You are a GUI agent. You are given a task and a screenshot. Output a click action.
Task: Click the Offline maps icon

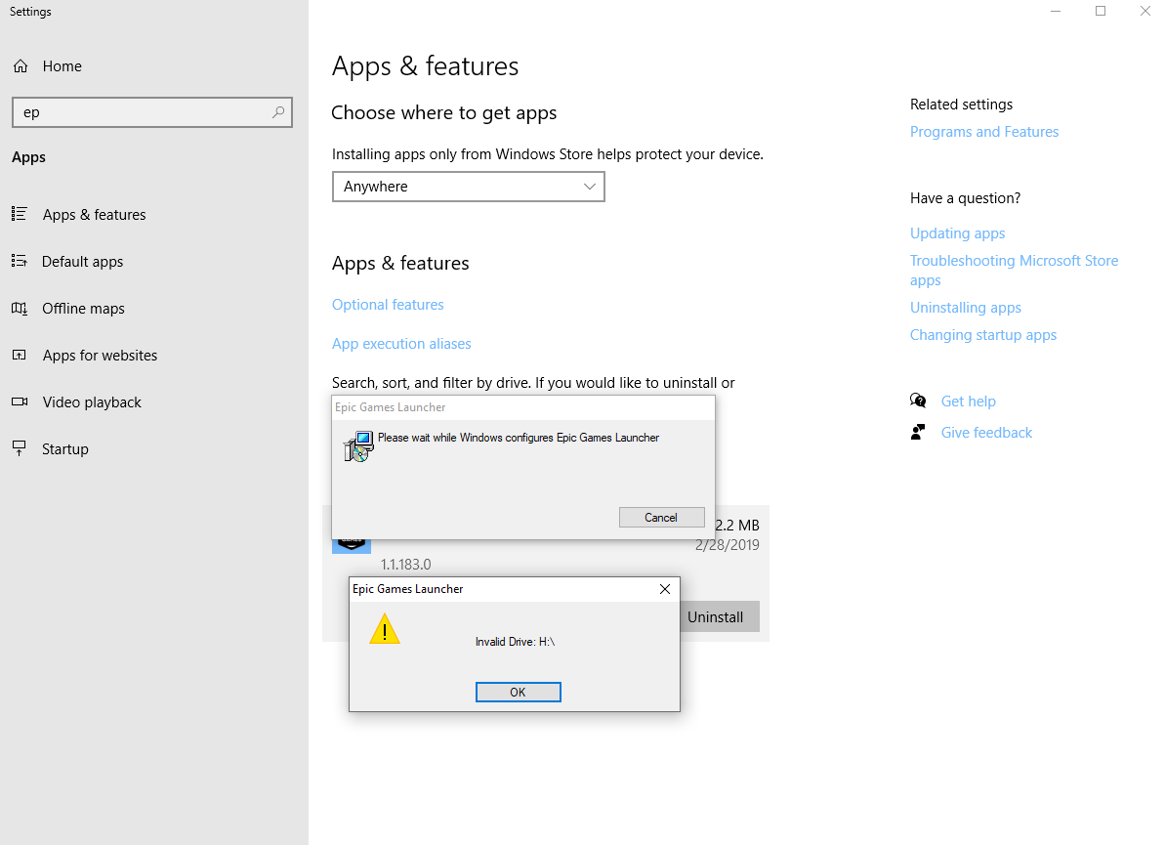pos(20,309)
